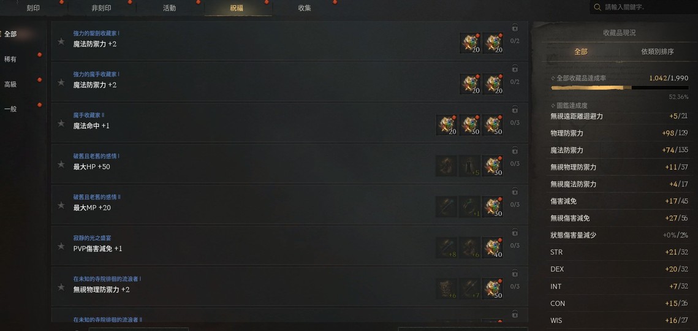Click lock icon on 強力的聖劍收藏家 I row
The width and height of the screenshot is (698, 331).
tap(515, 28)
